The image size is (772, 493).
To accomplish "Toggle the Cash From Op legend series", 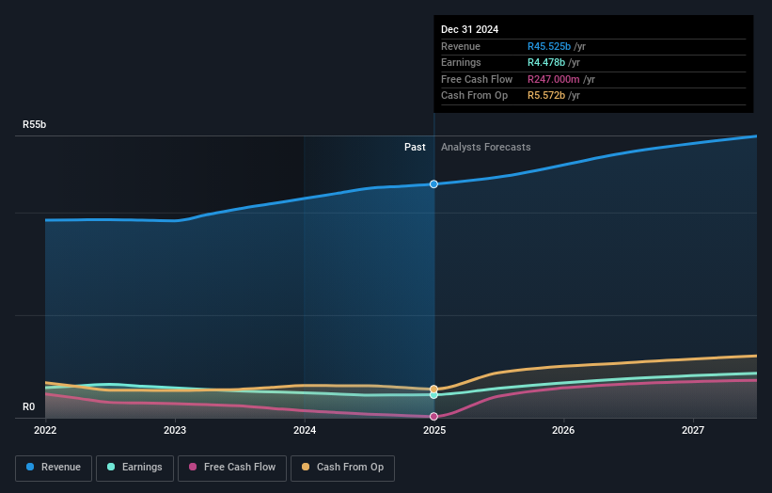I will (x=342, y=468).
